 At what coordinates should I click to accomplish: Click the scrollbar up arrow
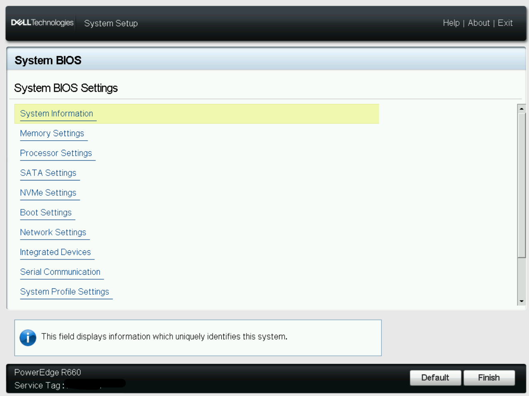522,109
